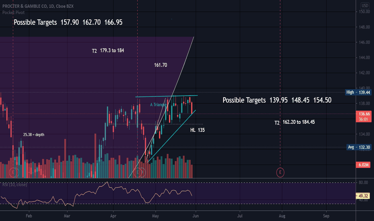This screenshot has width=374, height=221.
Task: Click the earnings E marker before August
Action: pos(280,172)
